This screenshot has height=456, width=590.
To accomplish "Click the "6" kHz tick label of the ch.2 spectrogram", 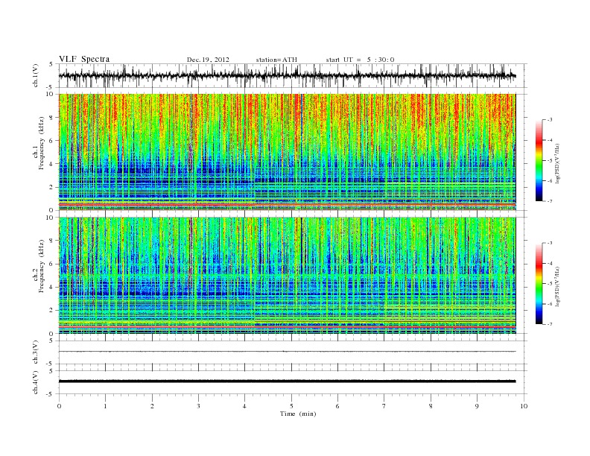I will click(52, 264).
